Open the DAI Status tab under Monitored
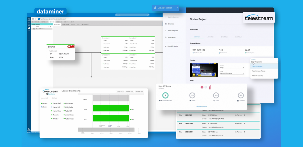The image size is (303, 147). pos(224,37)
